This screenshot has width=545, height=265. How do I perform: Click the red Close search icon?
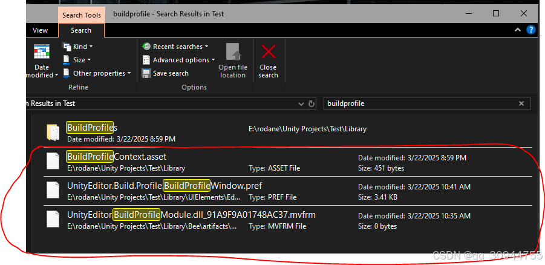point(268,52)
